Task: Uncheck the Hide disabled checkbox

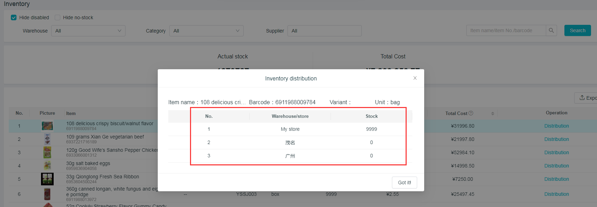Action: click(x=14, y=17)
